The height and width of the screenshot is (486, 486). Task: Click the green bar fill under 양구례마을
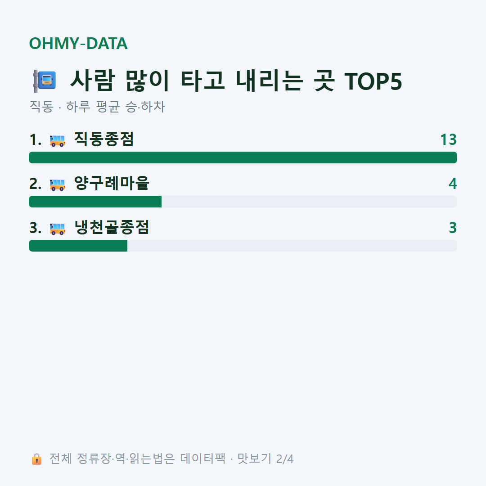[95, 202]
